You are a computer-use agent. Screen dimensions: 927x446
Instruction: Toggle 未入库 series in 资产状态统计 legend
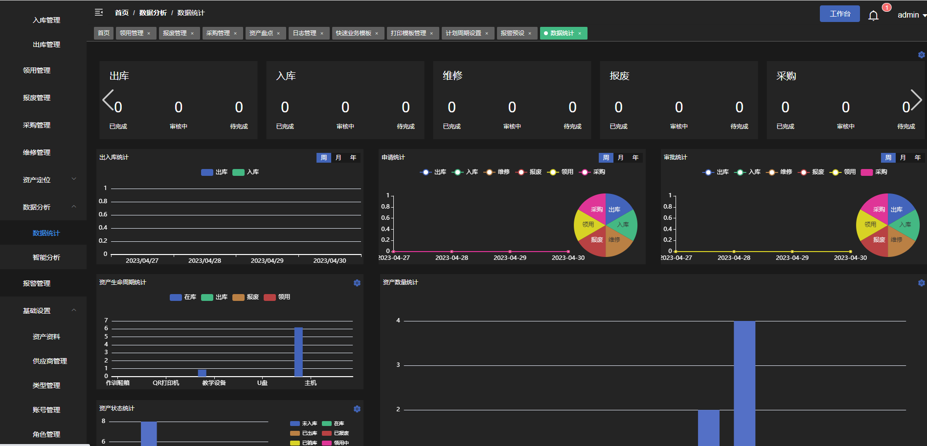click(x=303, y=424)
